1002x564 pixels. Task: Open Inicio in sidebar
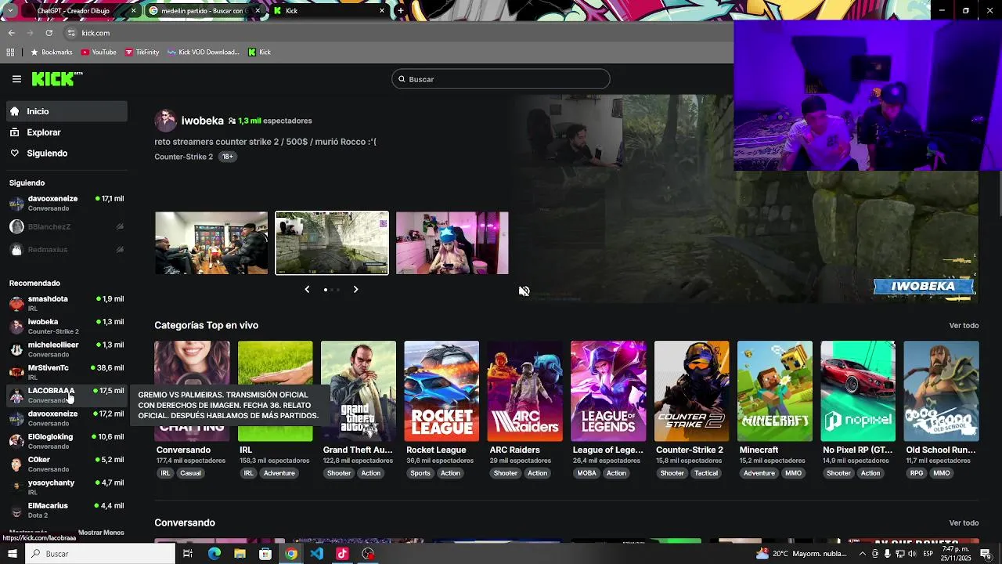point(67,111)
